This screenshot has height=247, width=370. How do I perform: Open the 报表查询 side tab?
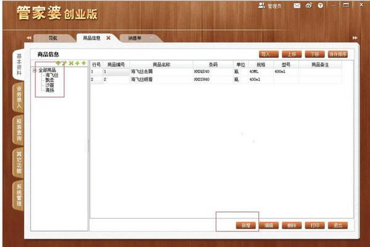[x=20, y=130]
